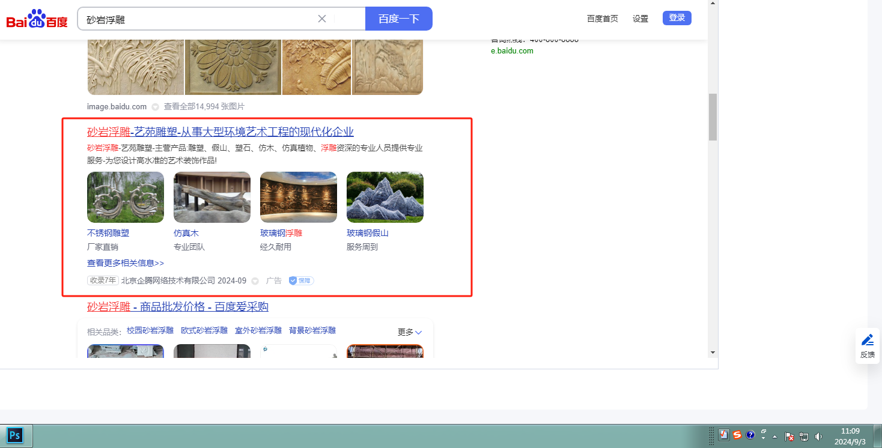Select the 背景砂岩浮雕 category
The height and width of the screenshot is (448, 882).
312,330
